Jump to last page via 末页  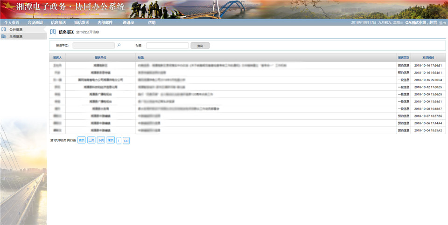111,140
